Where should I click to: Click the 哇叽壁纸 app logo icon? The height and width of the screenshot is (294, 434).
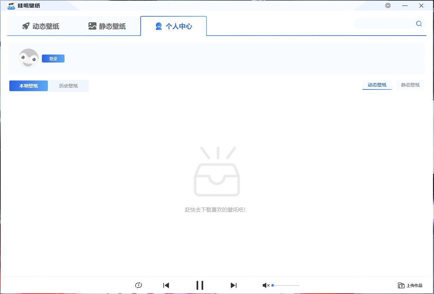[11, 6]
